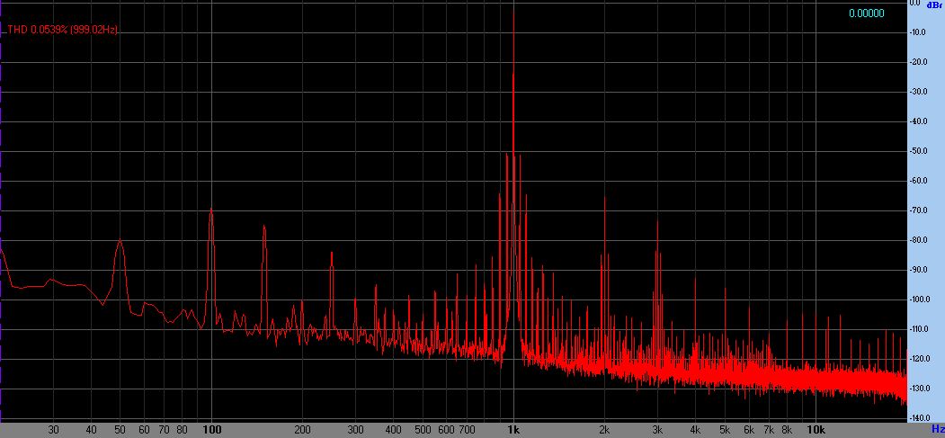The height and width of the screenshot is (438, 945).
Task: Click the -120.0 level axis label
Action: coord(919,359)
